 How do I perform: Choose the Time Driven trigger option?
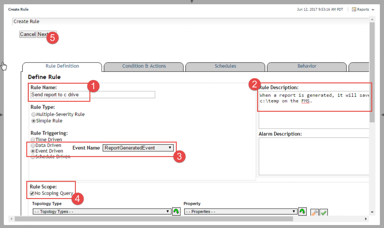click(x=33, y=140)
